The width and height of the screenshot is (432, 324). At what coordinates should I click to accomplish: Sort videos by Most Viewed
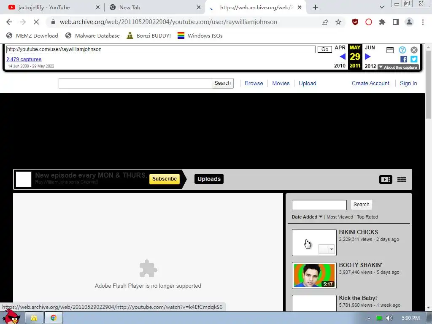(x=340, y=217)
